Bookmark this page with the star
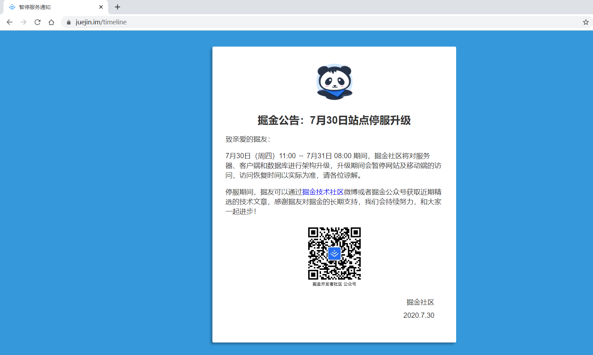The width and height of the screenshot is (593, 355). coord(586,22)
